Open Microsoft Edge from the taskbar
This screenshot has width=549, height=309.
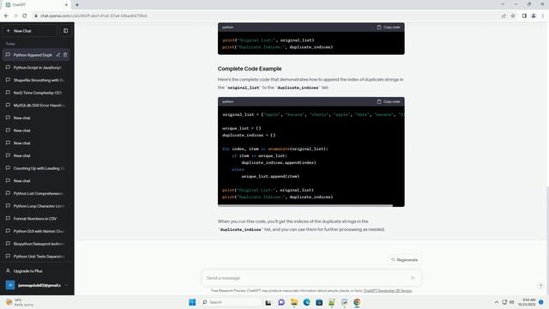pyautogui.click(x=306, y=302)
